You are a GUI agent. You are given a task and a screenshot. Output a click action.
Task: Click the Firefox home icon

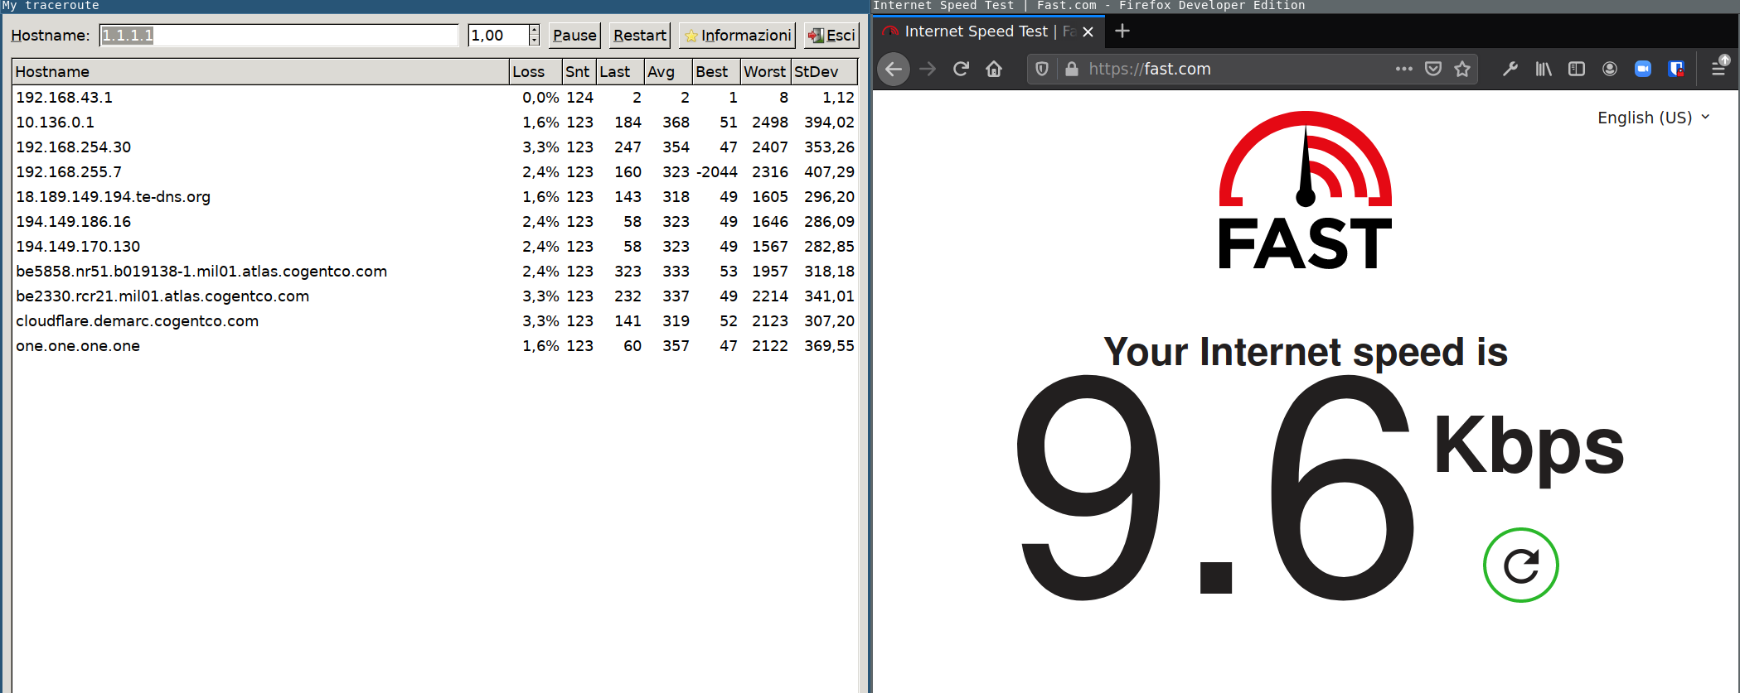point(994,69)
